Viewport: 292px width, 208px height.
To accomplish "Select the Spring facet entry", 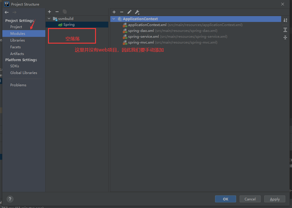I will pos(77,25).
